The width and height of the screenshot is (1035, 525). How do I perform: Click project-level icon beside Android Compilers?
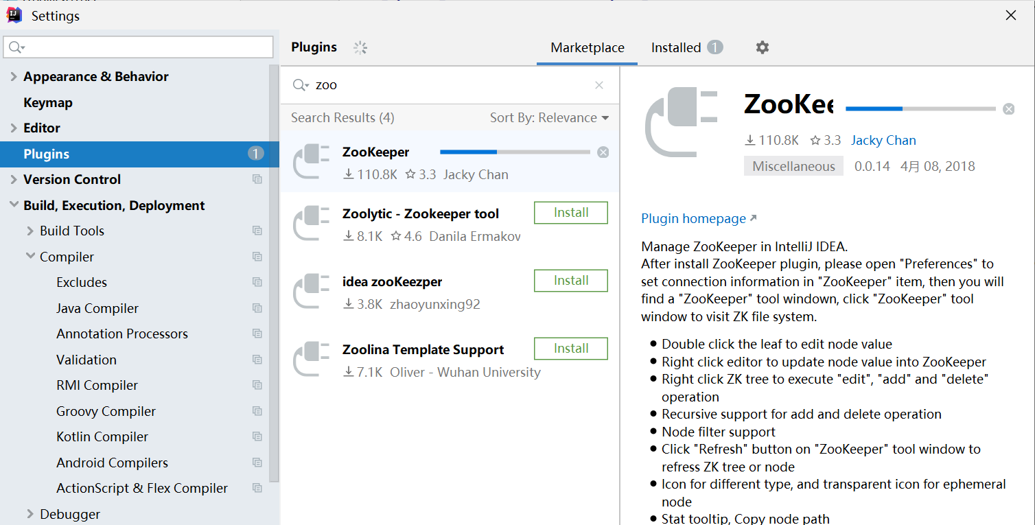(257, 463)
